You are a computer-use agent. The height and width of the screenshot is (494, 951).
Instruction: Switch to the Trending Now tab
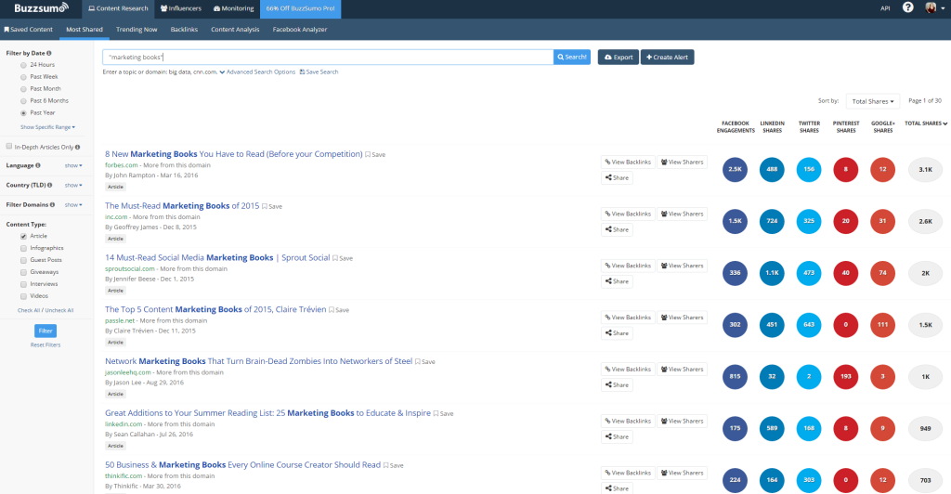tap(136, 30)
